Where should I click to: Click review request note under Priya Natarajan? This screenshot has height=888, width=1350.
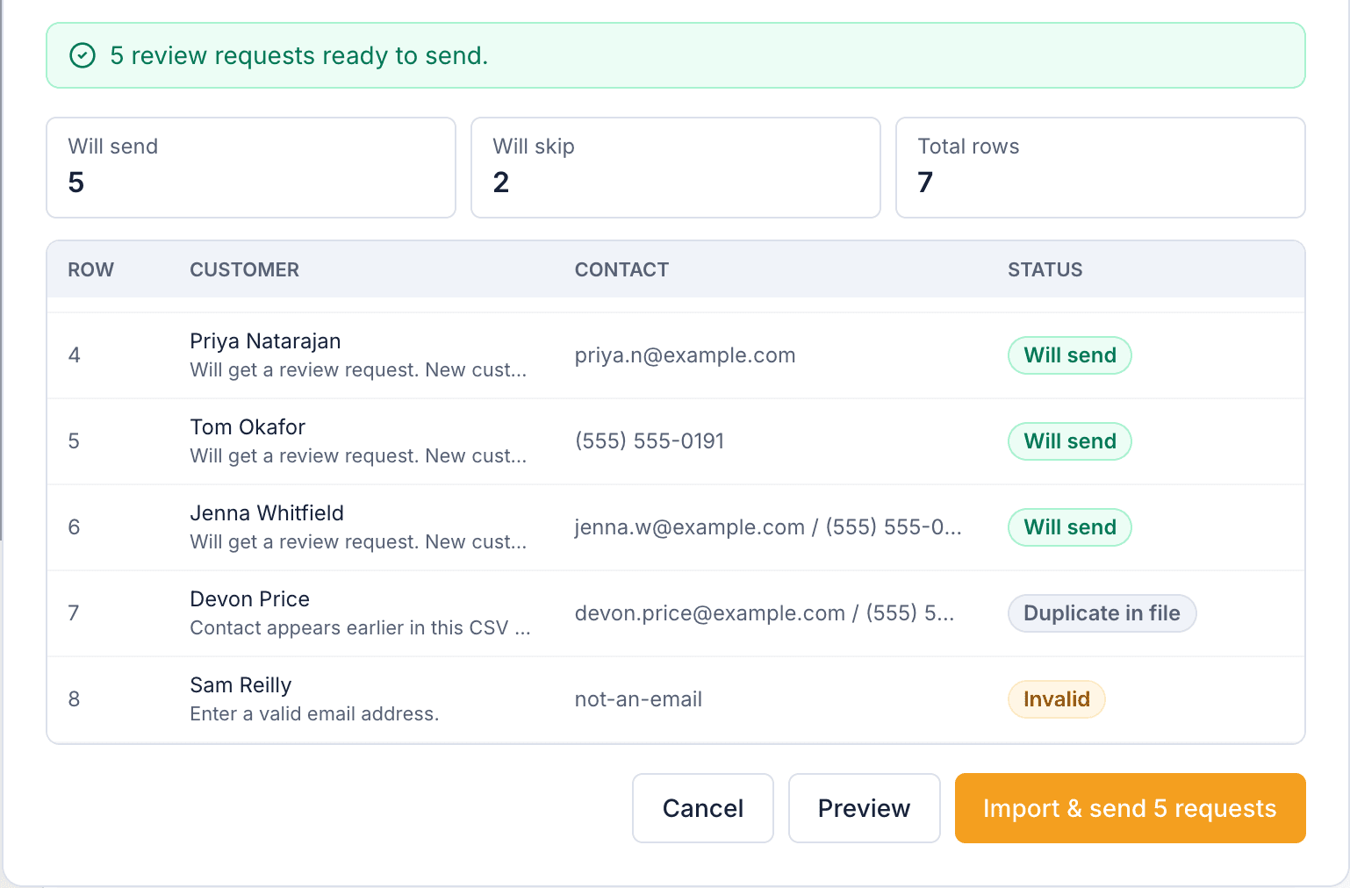click(358, 370)
